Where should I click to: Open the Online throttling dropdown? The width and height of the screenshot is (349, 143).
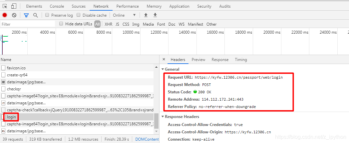(124, 15)
